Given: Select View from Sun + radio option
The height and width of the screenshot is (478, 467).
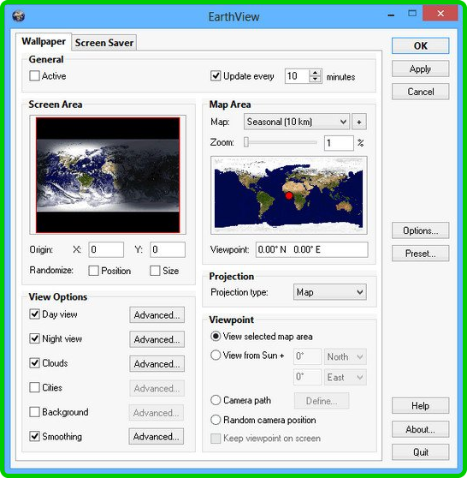Looking at the screenshot, I should tap(216, 356).
